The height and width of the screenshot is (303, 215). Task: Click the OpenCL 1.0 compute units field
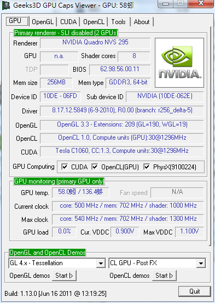(x=122, y=138)
